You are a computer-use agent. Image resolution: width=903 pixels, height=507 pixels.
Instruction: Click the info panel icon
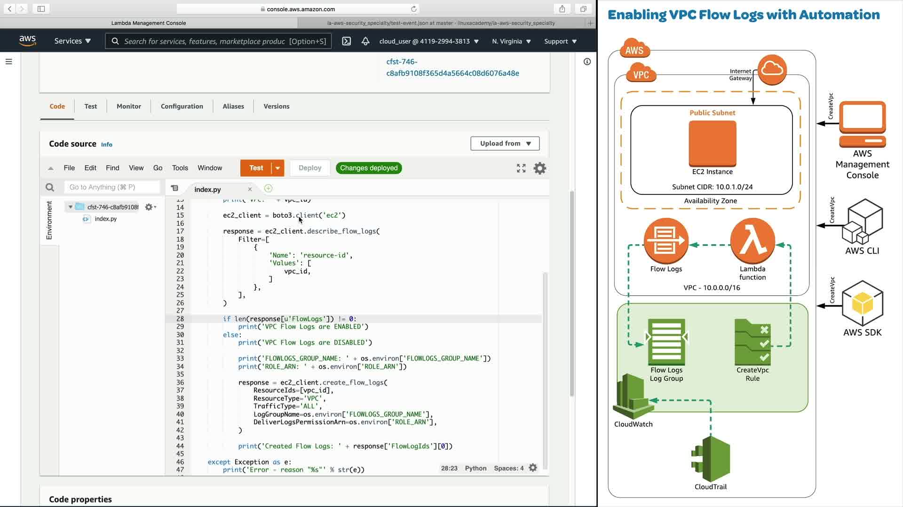pos(587,61)
